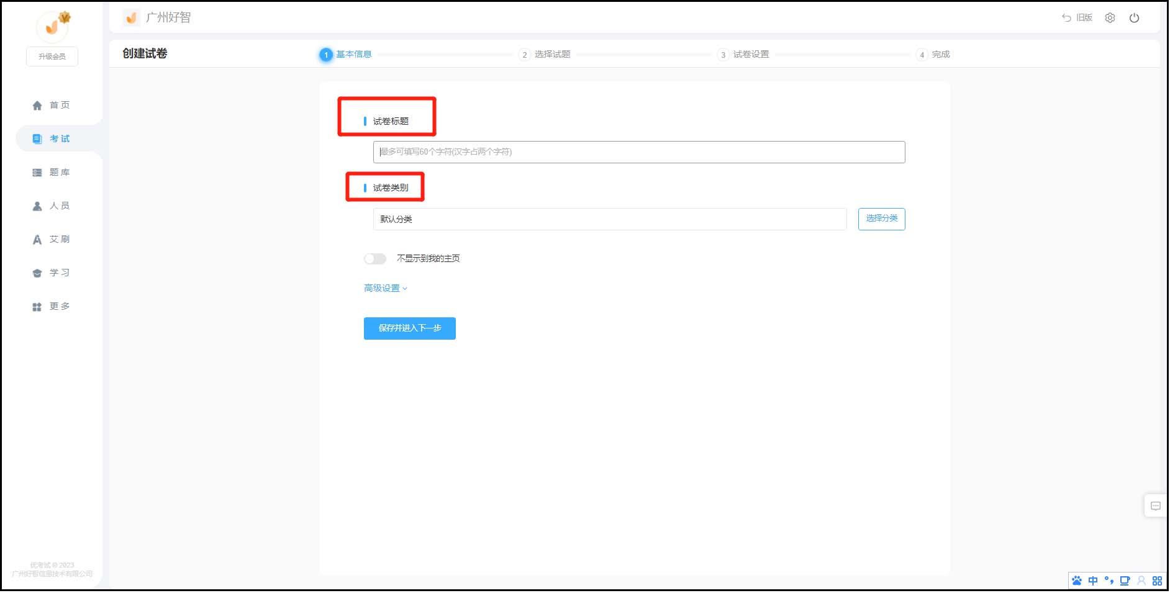Focus the 试卷标题 title input field
Screen dimensions: 1170x593
click(639, 152)
